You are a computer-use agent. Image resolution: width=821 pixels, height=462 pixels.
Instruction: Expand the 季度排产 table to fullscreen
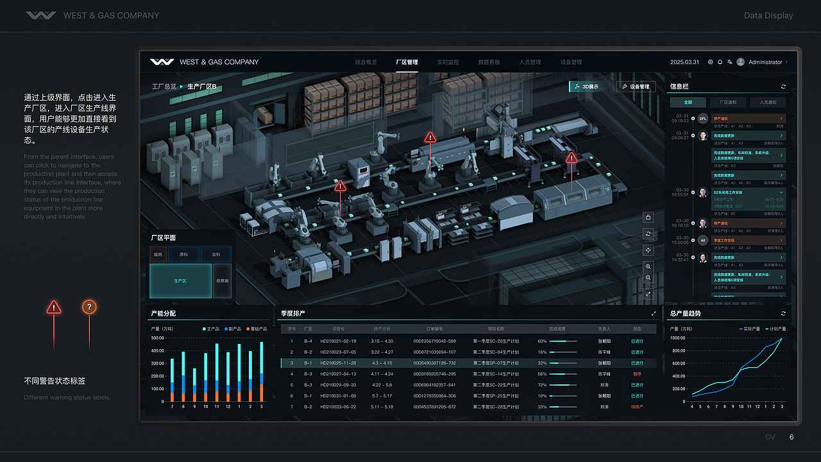click(x=654, y=314)
